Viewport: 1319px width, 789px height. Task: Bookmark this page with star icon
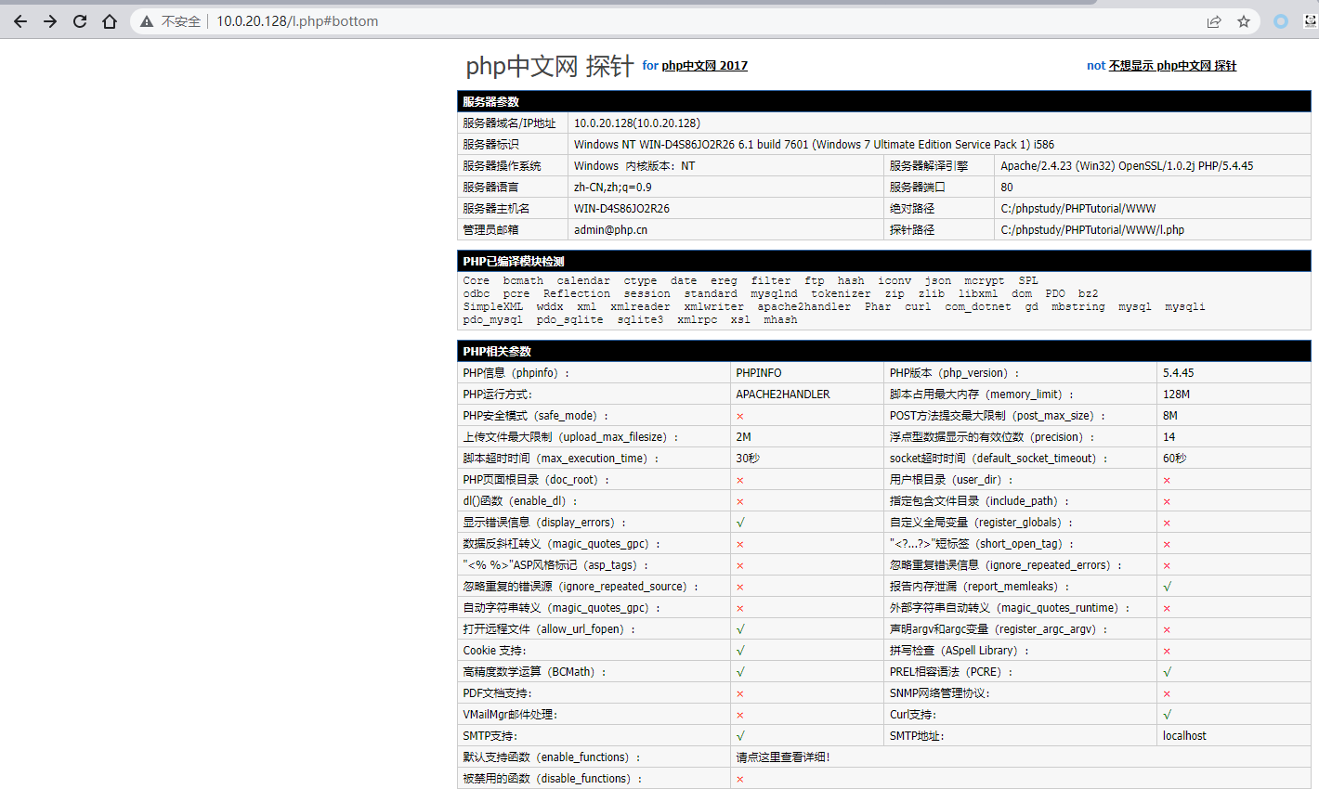click(1244, 21)
